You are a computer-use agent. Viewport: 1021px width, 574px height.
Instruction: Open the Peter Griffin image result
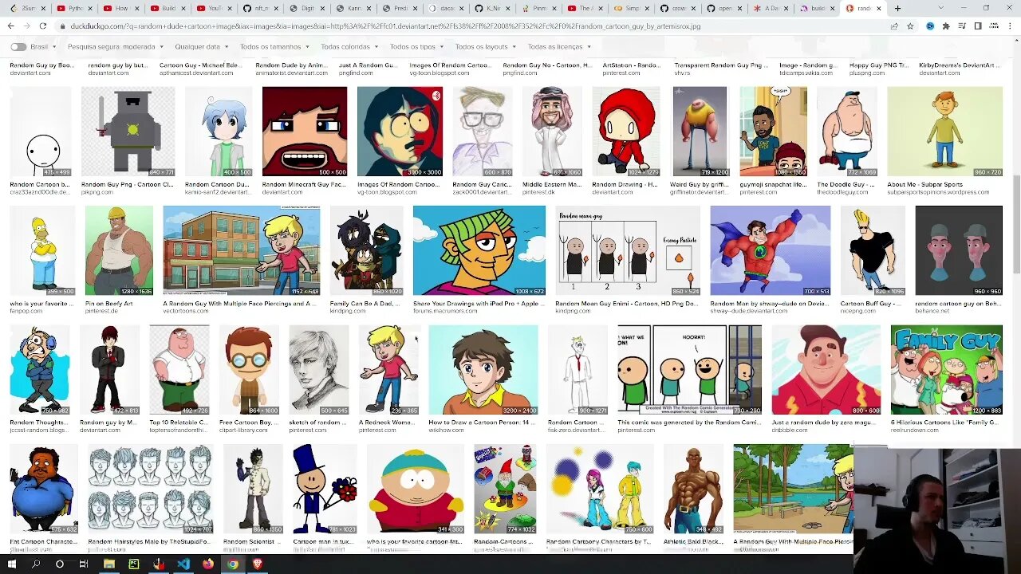point(179,370)
